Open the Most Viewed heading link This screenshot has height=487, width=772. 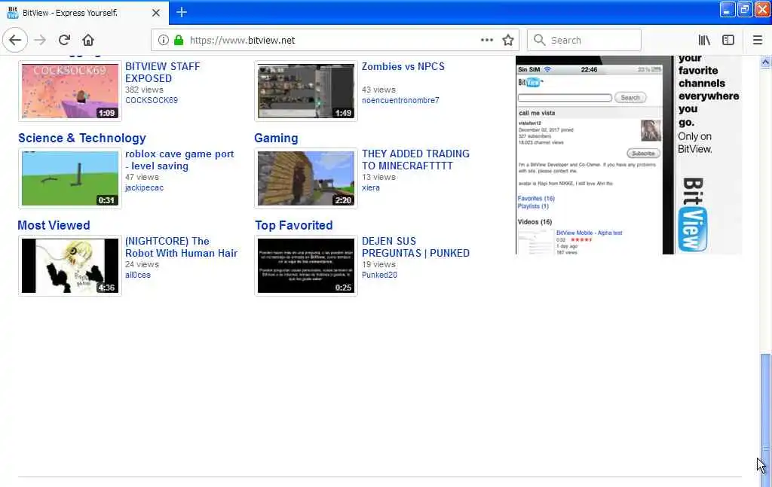(54, 225)
